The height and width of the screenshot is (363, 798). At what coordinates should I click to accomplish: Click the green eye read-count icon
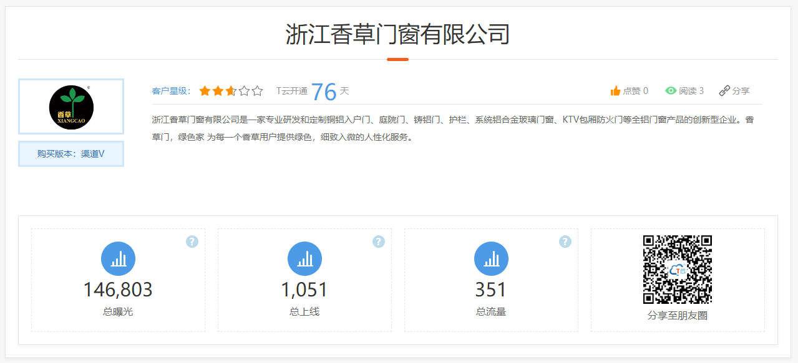pos(671,91)
